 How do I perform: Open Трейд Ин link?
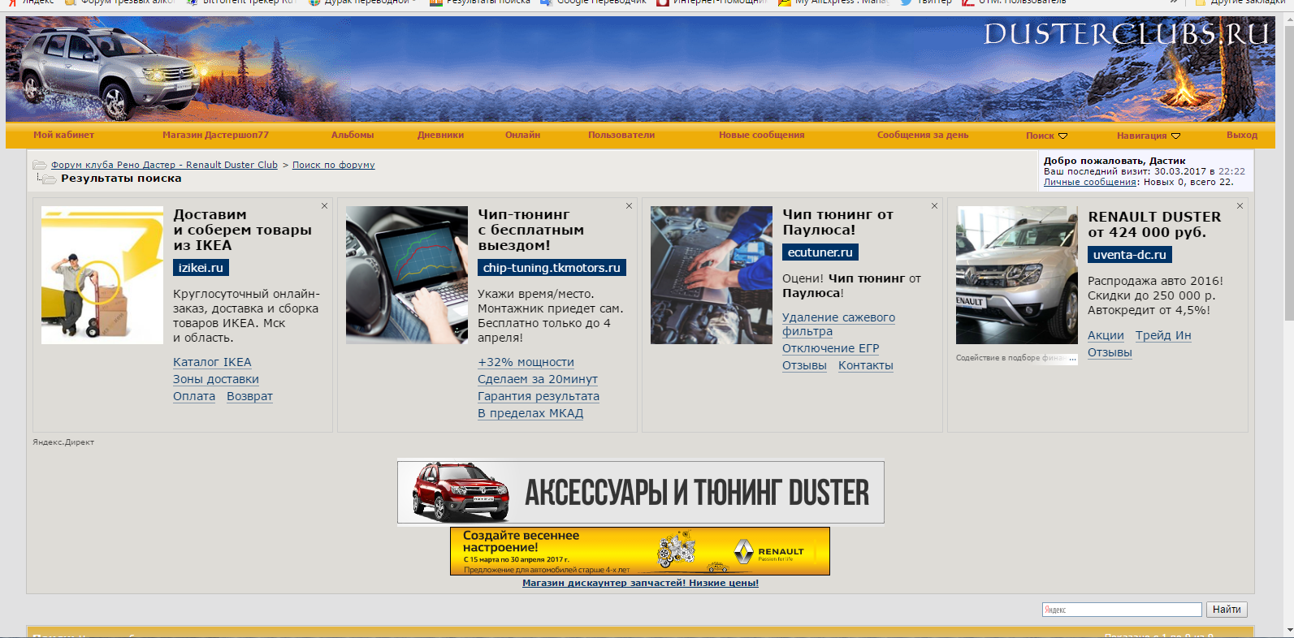[1163, 335]
